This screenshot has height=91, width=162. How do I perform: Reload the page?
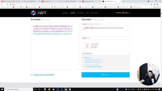(7, 5)
